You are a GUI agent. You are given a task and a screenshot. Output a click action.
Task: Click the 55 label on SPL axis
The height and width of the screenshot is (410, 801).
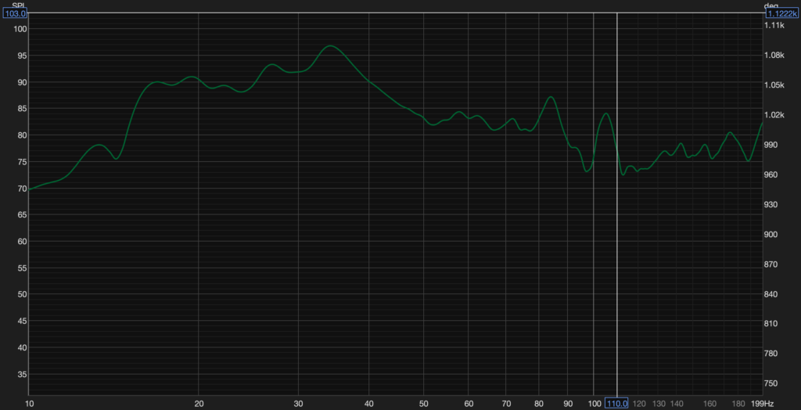pyautogui.click(x=21, y=268)
